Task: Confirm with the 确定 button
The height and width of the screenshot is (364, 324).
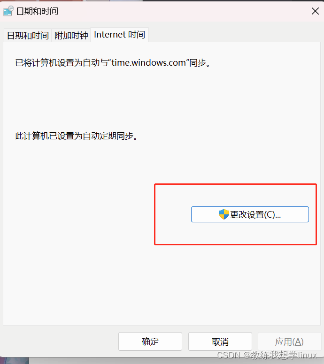Action: [150, 341]
